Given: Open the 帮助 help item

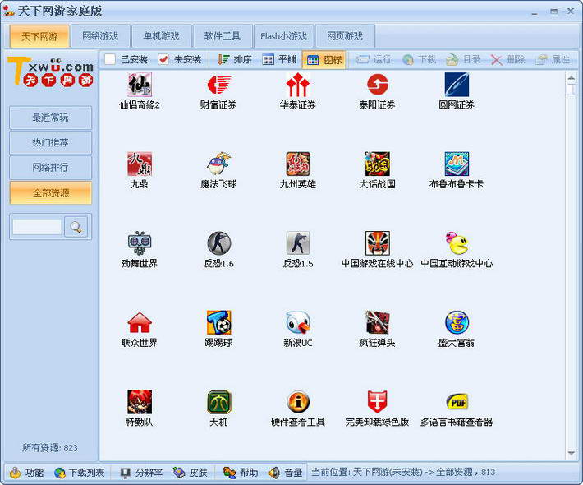Looking at the screenshot, I should [241, 473].
